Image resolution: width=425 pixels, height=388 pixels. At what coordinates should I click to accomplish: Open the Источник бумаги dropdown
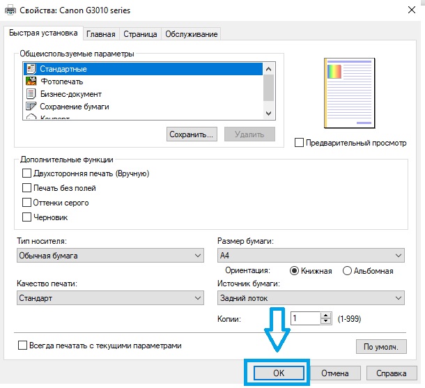pos(310,298)
